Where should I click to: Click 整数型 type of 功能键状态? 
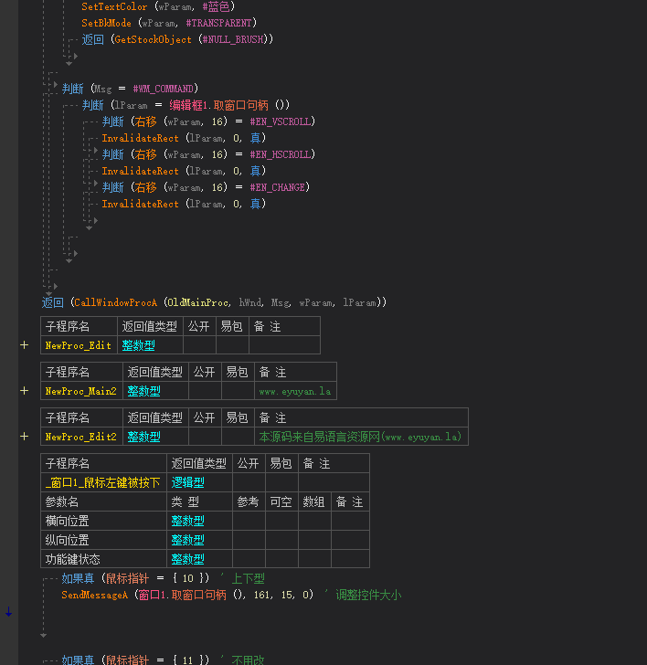[x=187, y=559]
